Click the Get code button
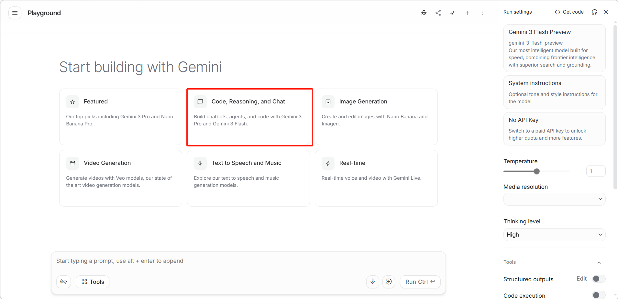This screenshot has width=618, height=299. click(x=569, y=12)
